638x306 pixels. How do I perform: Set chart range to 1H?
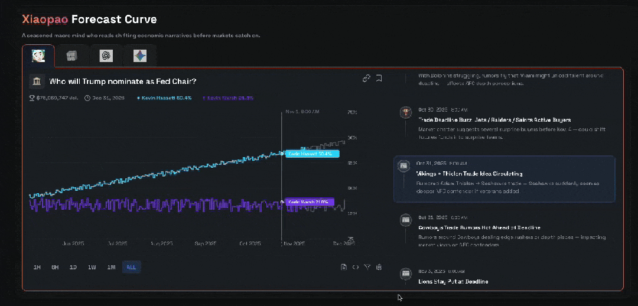(37, 267)
